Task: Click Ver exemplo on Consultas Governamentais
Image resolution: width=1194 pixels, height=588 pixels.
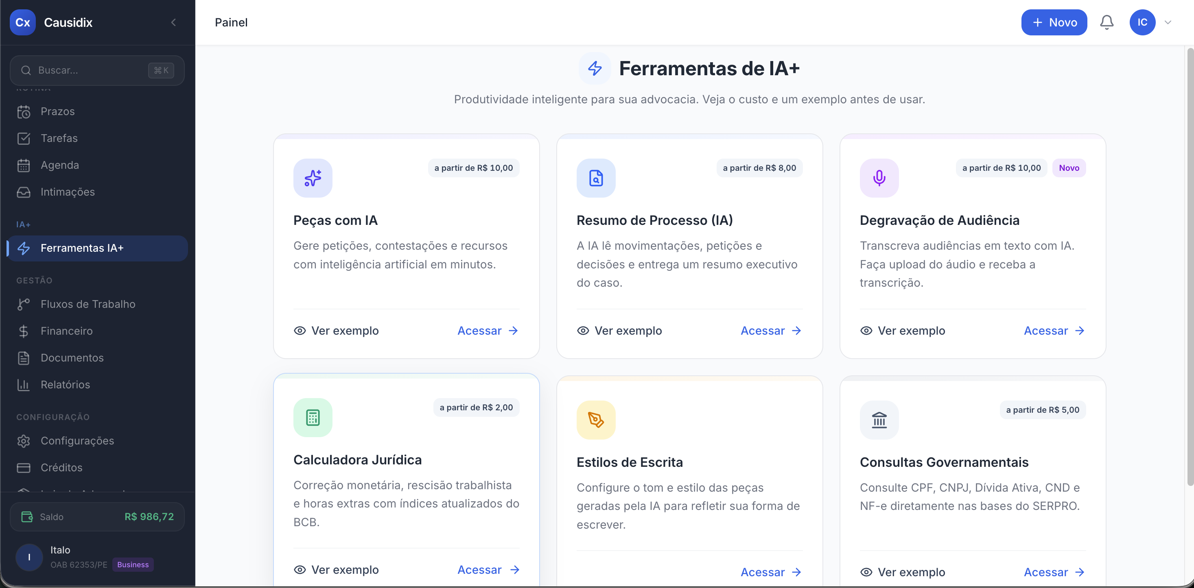Action: (903, 572)
